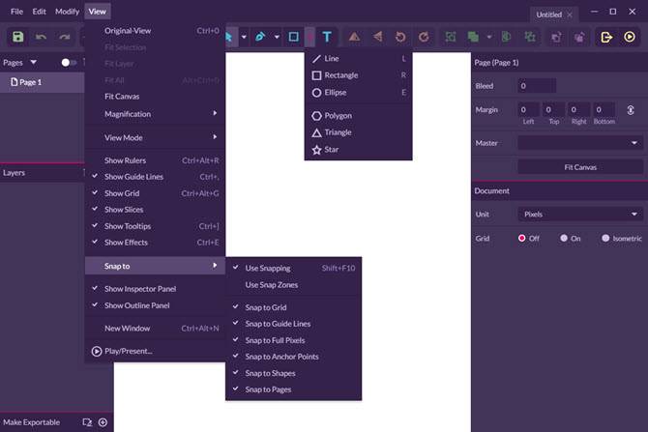Select Page 1 in the Pages list
The width and height of the screenshot is (648, 432).
[x=43, y=82]
